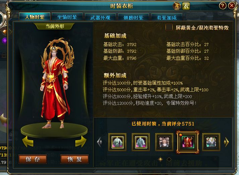This screenshot has height=175, width=239.
Task: Select the red robe costume thumbnail
Action: coord(188,142)
